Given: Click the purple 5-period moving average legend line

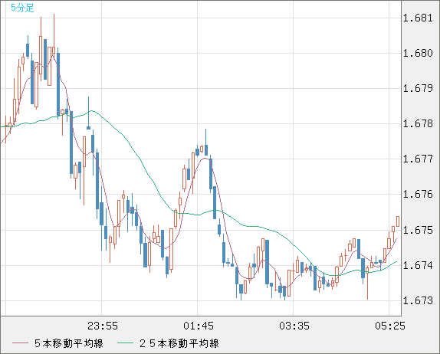Looking at the screenshot, I should 20,343.
